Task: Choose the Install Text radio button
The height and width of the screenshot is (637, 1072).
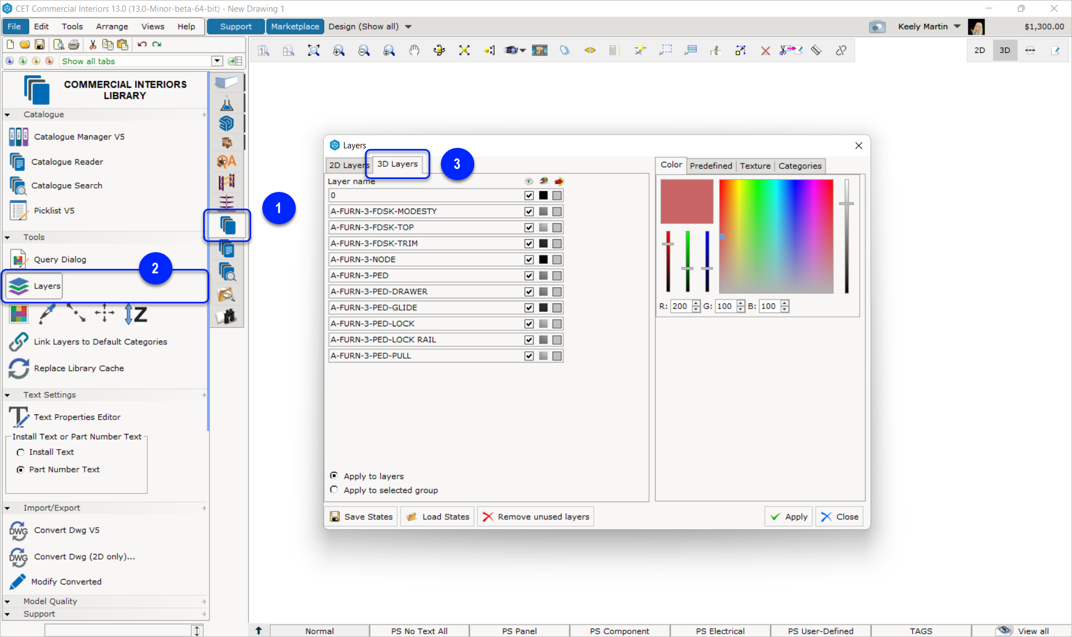Action: point(21,452)
